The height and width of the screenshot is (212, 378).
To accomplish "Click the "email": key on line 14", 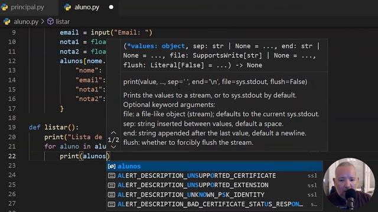I will tap(90, 80).
